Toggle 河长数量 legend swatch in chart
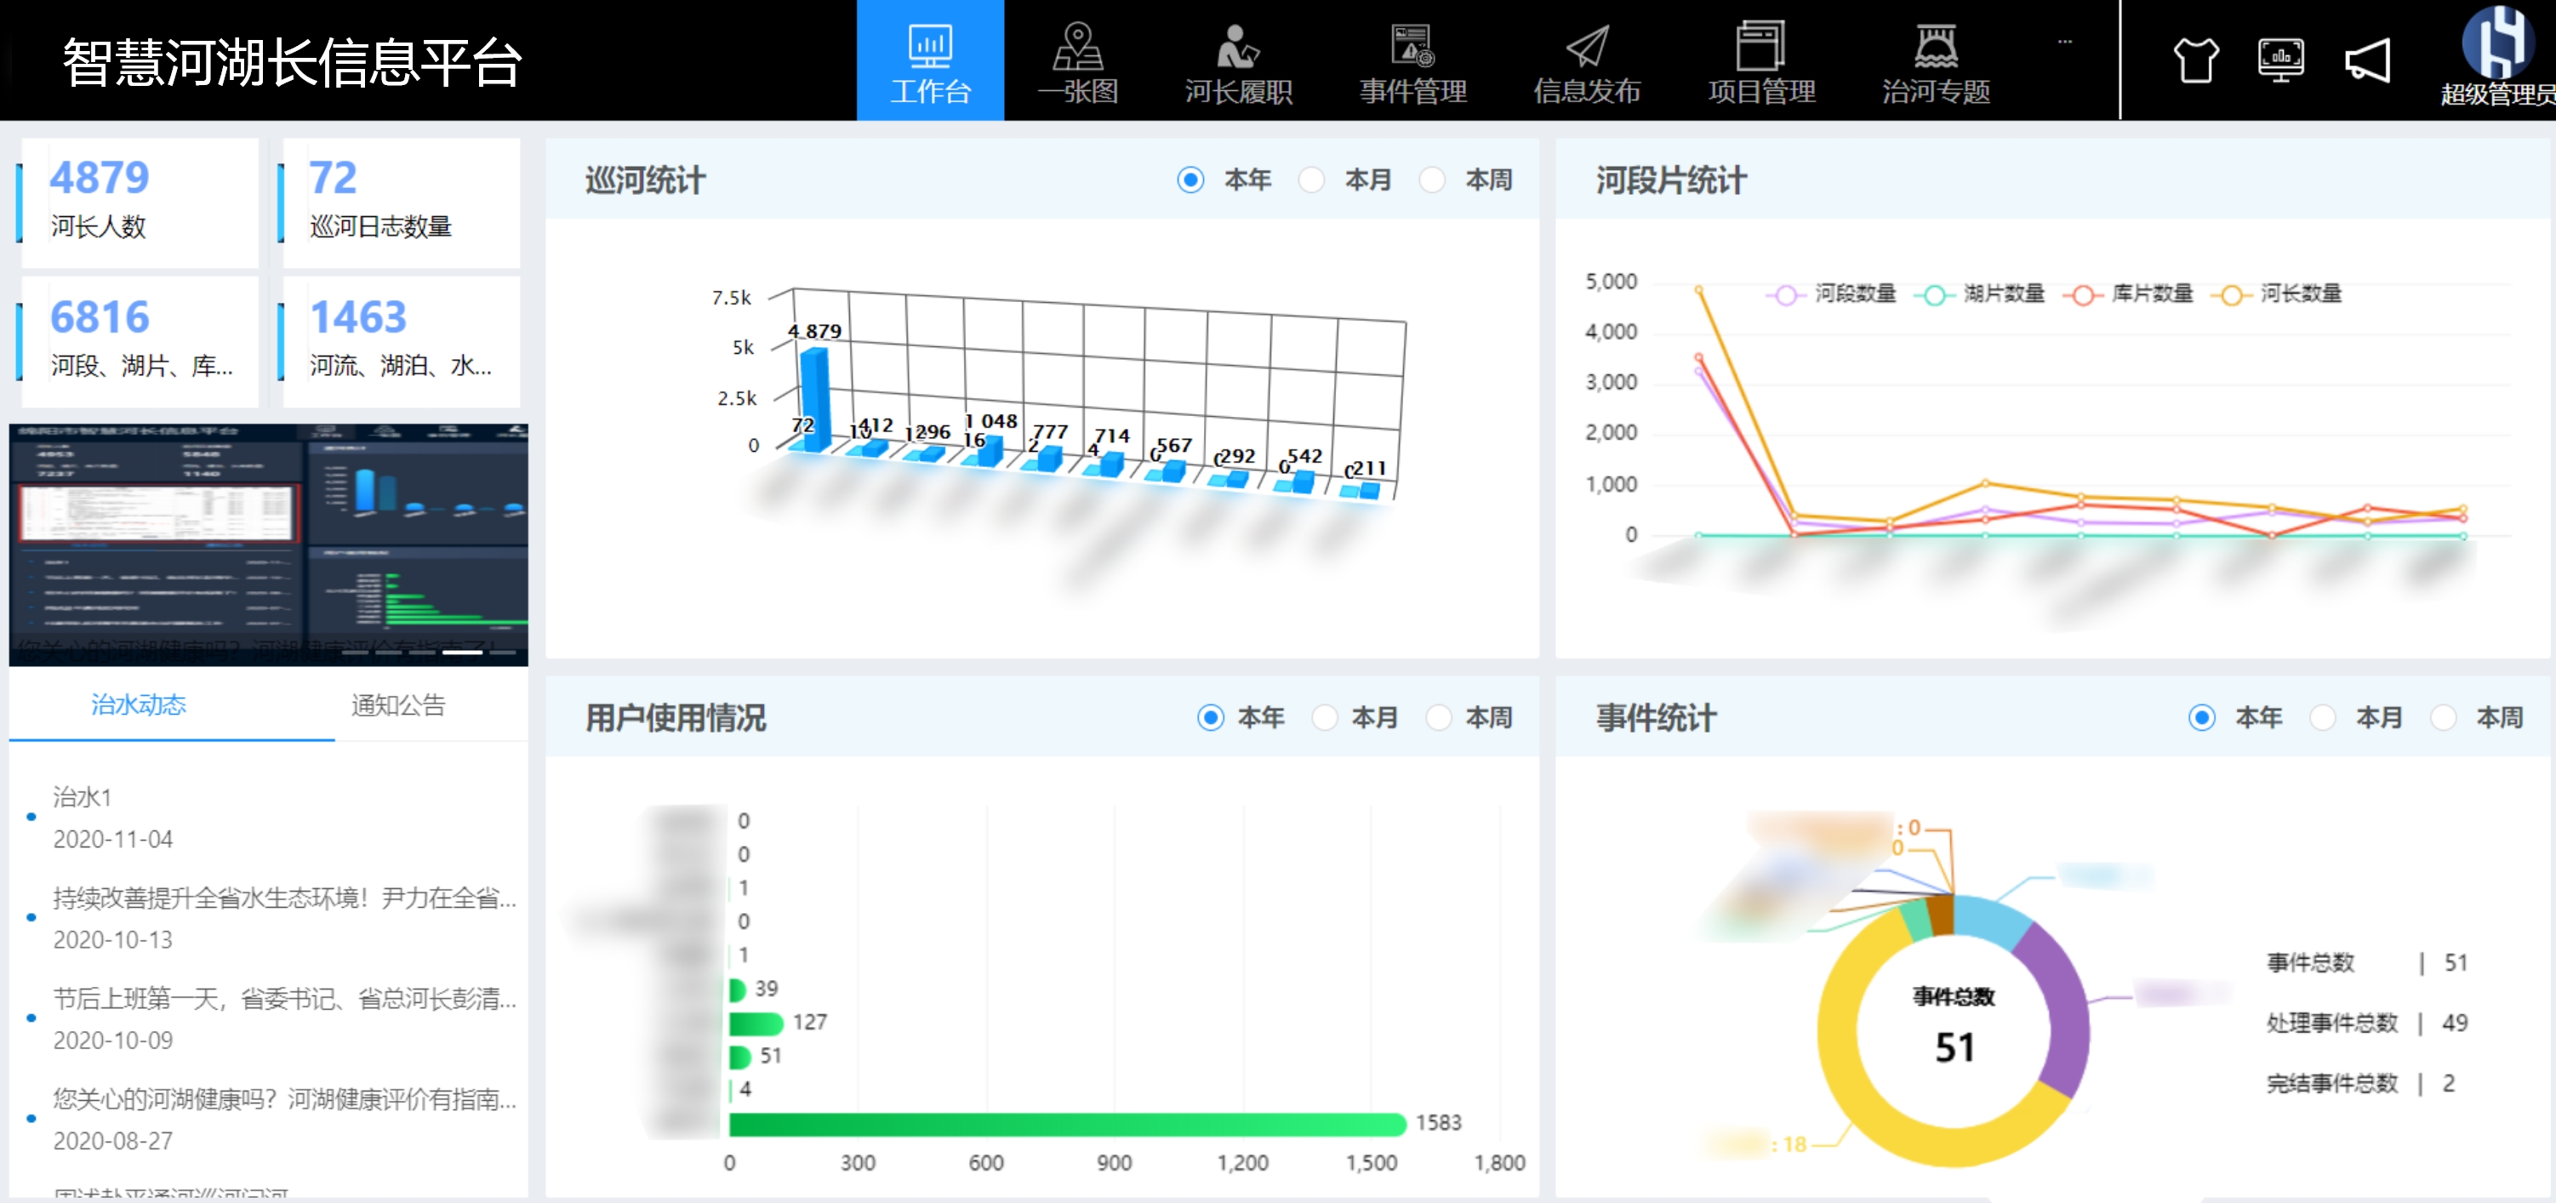Image resolution: width=2556 pixels, height=1203 pixels. click(2232, 294)
